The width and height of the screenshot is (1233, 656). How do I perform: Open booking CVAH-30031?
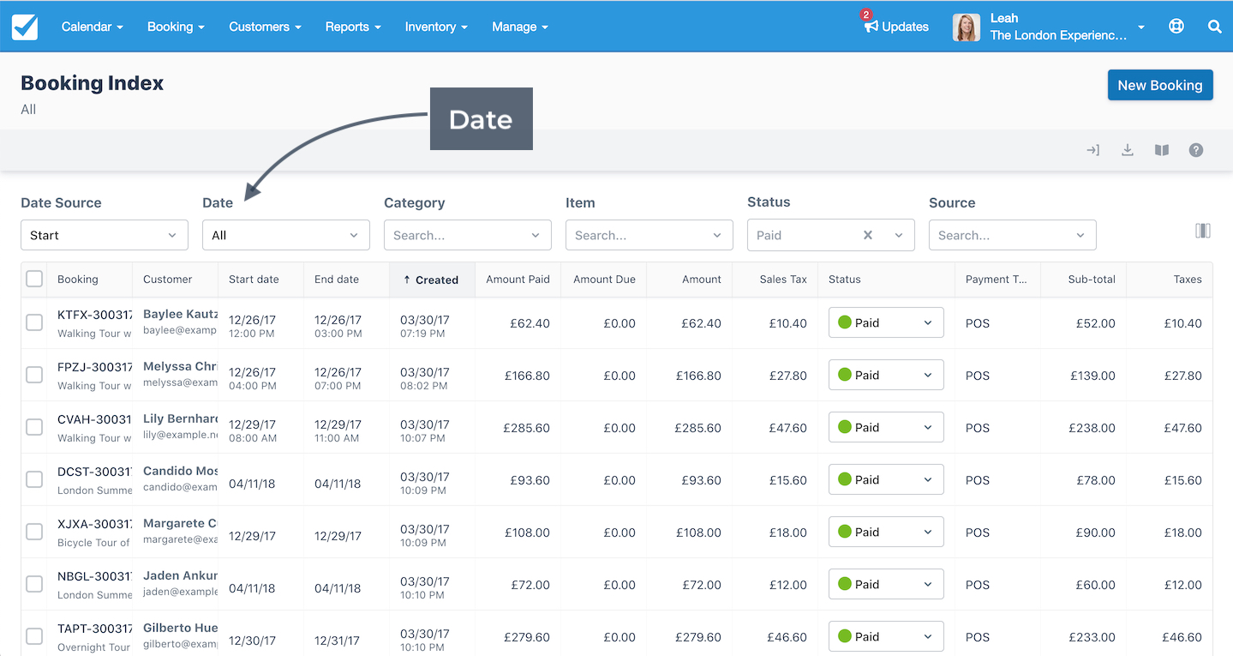(x=94, y=419)
